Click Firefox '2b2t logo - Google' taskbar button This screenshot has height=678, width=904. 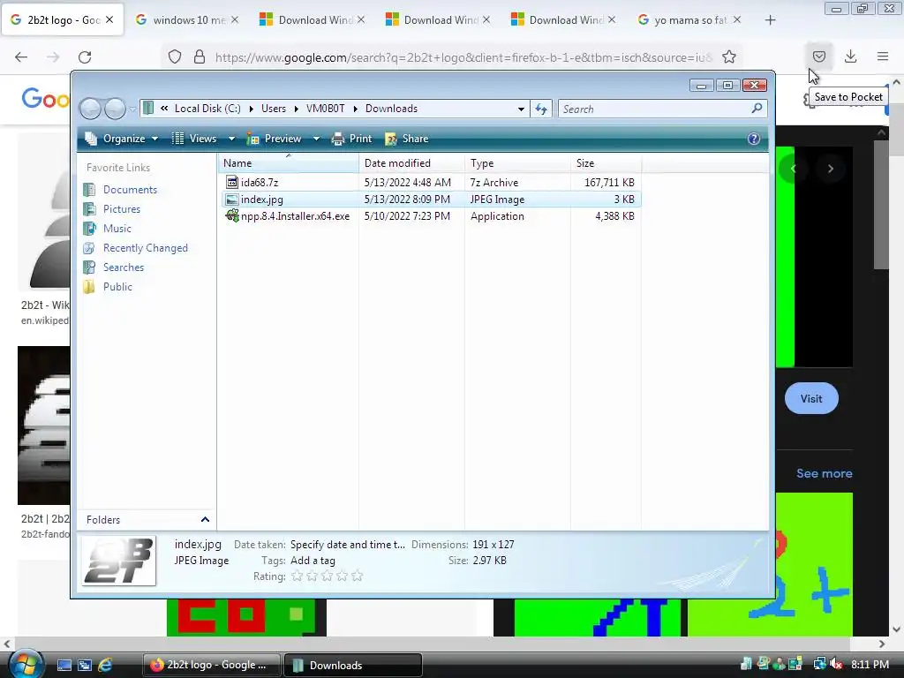[x=211, y=665]
